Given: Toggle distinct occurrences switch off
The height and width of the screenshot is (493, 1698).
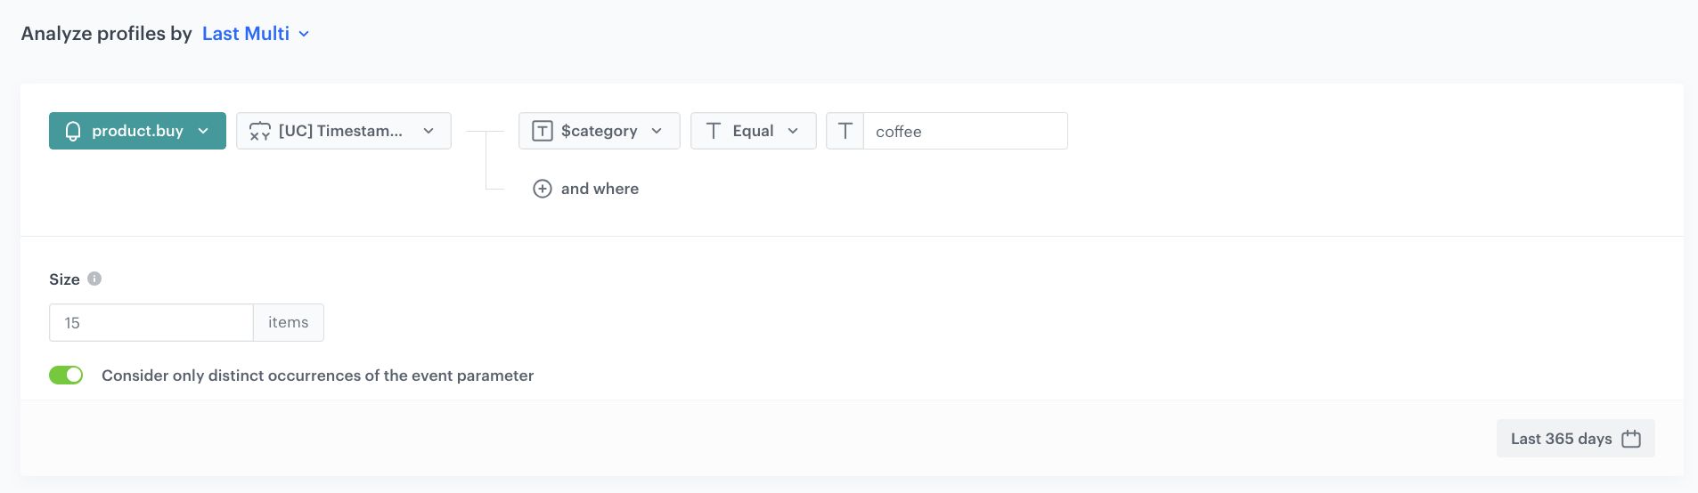Looking at the screenshot, I should [66, 376].
